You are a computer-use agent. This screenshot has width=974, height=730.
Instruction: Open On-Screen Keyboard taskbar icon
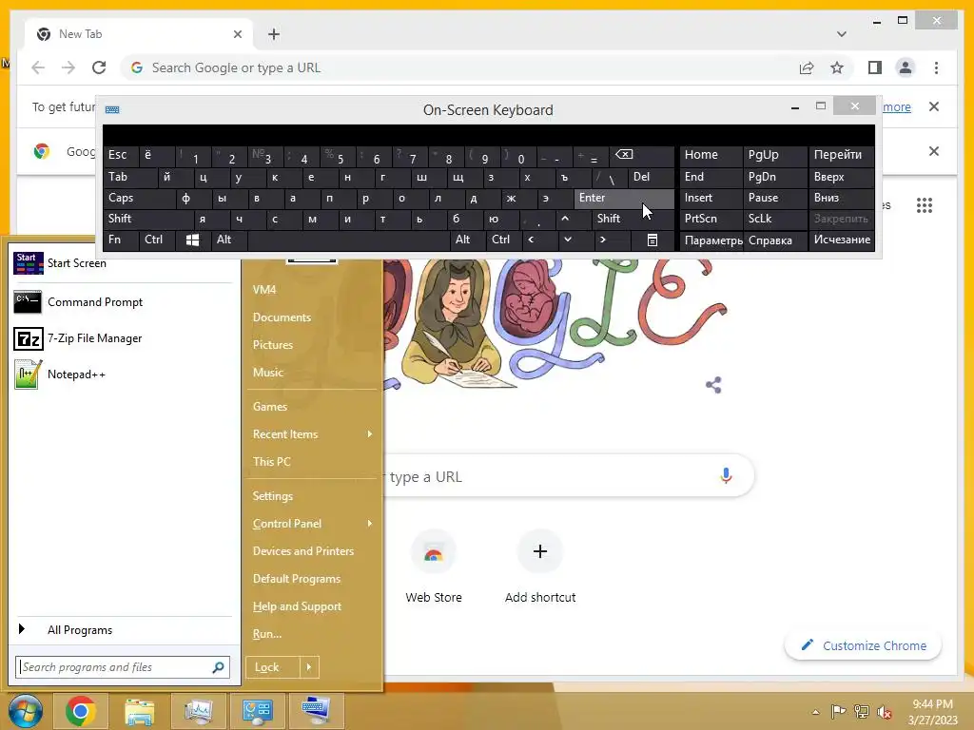317,711
